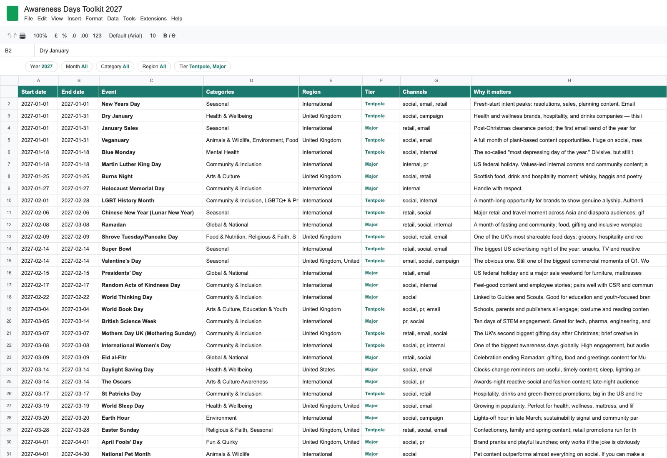Open the Insert menu
This screenshot has height=458, width=667.
(74, 19)
